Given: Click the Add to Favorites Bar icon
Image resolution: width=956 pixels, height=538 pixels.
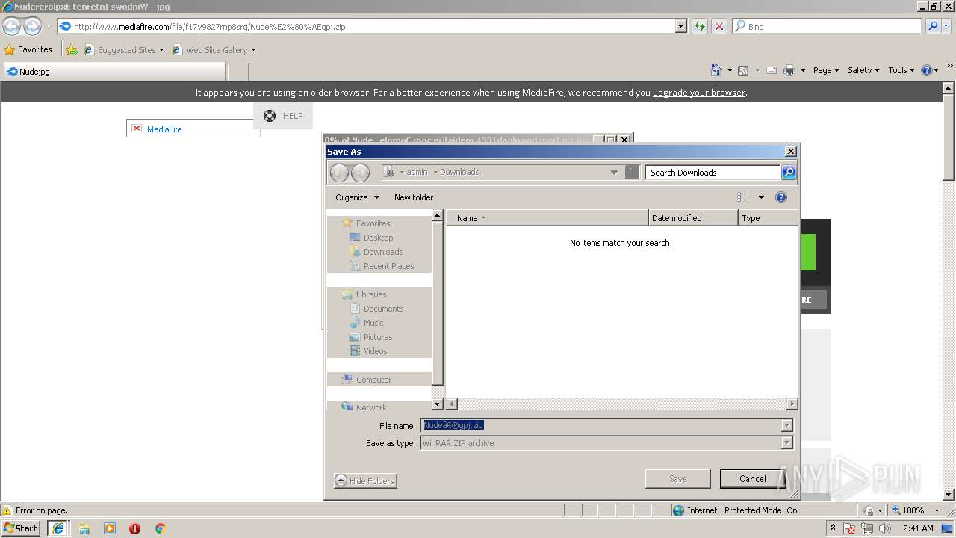Looking at the screenshot, I should pos(72,50).
